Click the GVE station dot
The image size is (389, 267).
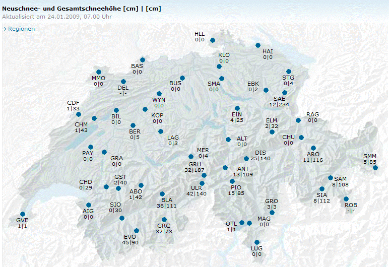pyautogui.click(x=23, y=214)
